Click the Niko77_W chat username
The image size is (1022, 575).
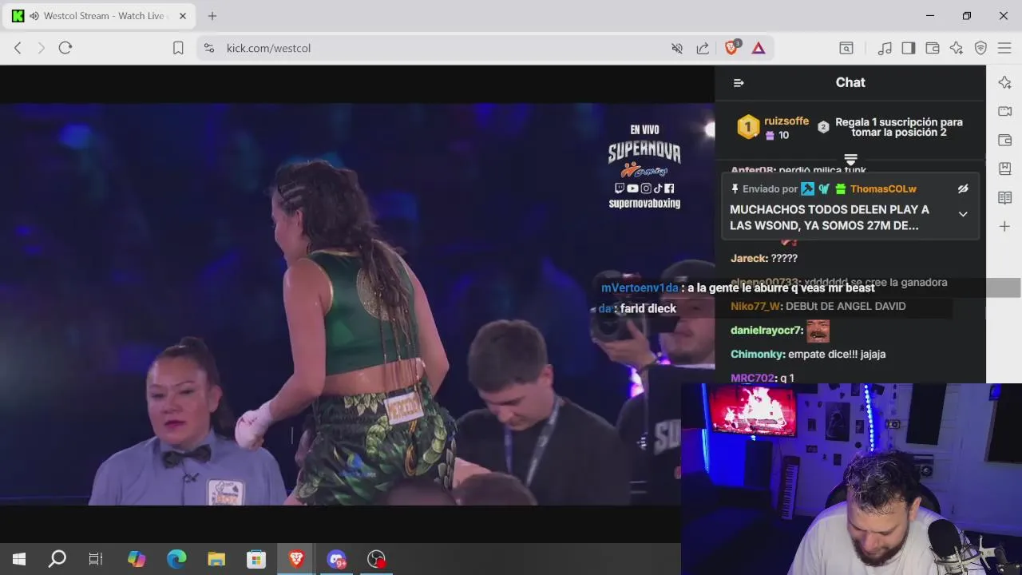pyautogui.click(x=756, y=306)
